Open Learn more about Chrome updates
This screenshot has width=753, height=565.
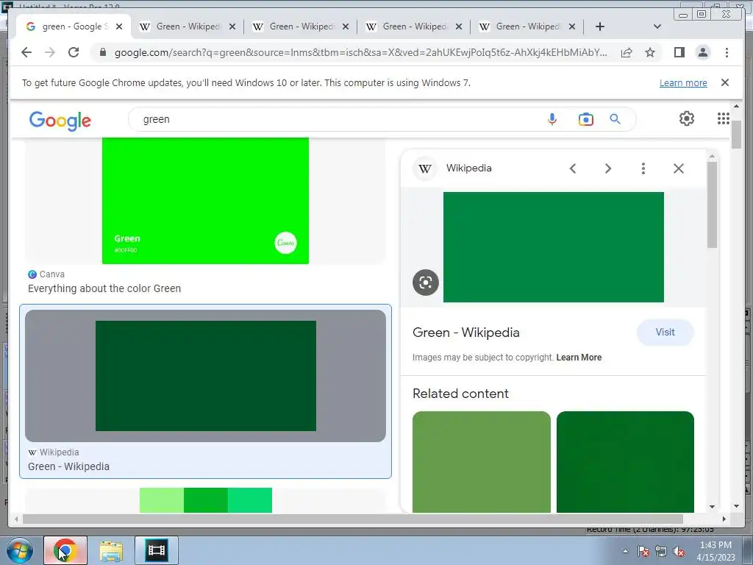coord(683,82)
